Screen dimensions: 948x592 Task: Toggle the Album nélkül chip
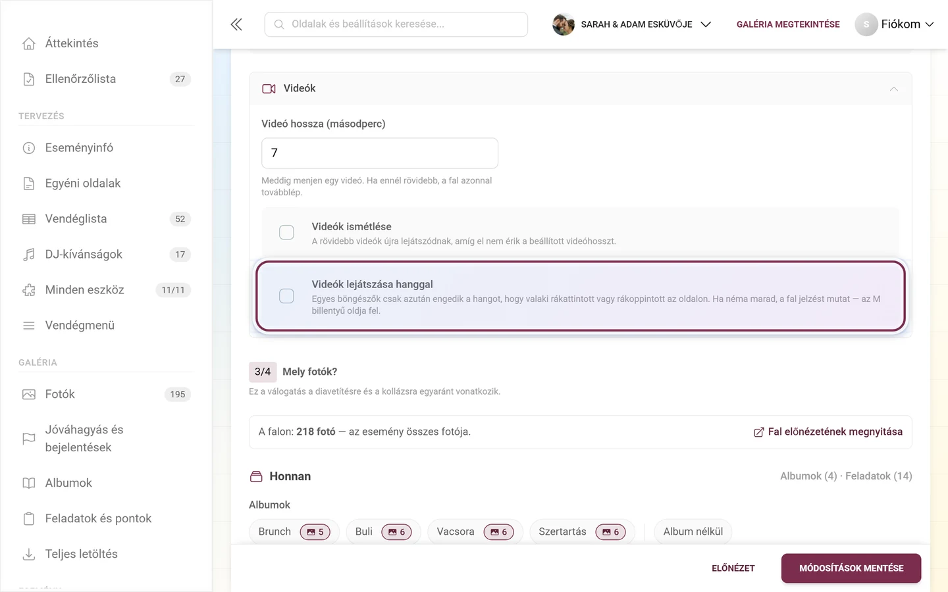[x=693, y=531]
